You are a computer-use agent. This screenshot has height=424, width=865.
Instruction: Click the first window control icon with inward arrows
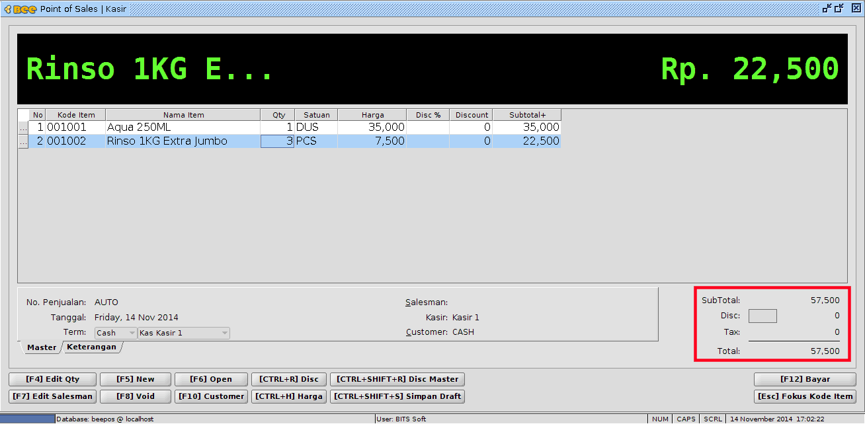[x=827, y=9]
